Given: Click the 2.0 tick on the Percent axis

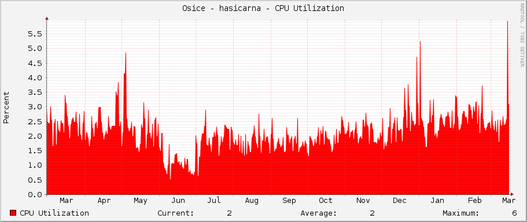Looking at the screenshot, I should click(35, 136).
